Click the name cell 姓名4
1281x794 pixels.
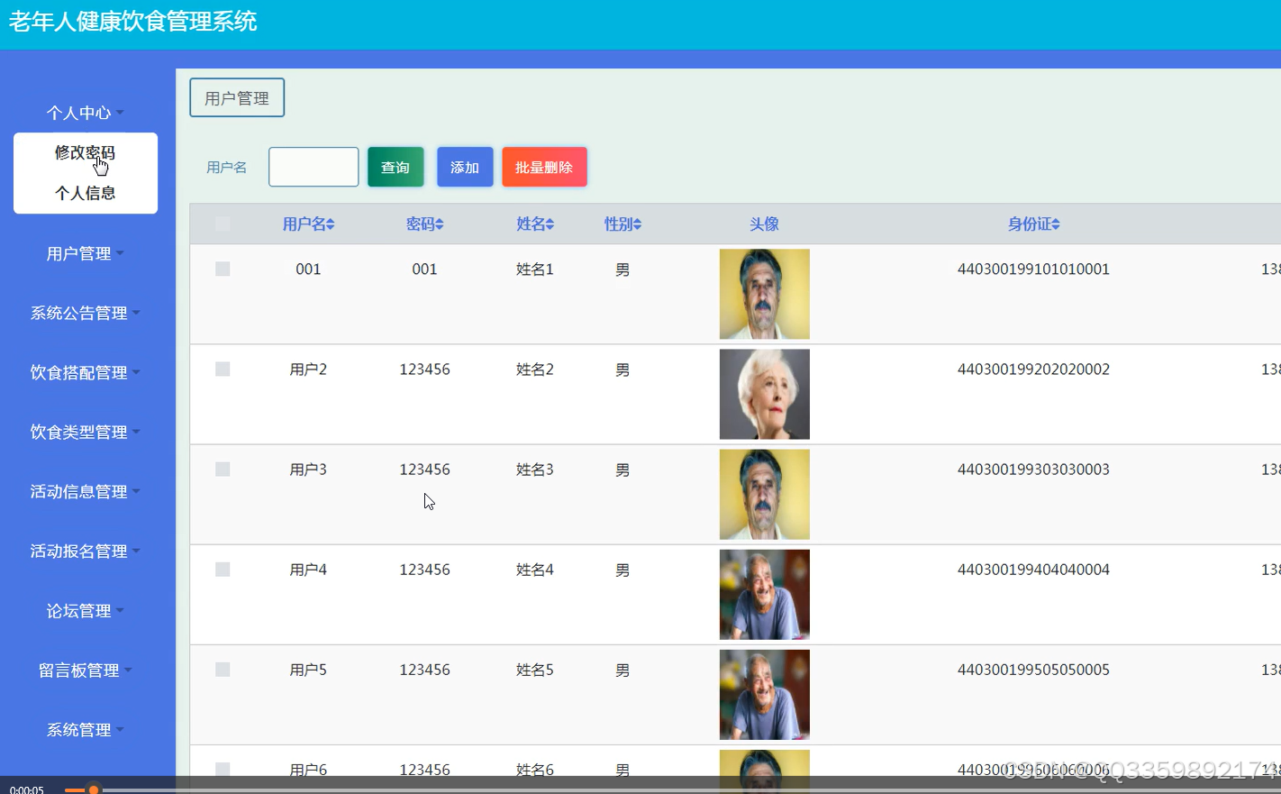535,570
